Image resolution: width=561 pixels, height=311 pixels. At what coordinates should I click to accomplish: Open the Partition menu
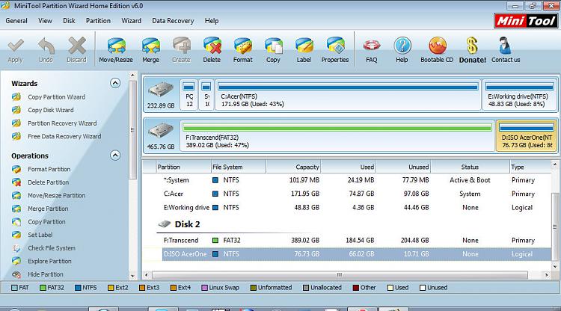[98, 21]
